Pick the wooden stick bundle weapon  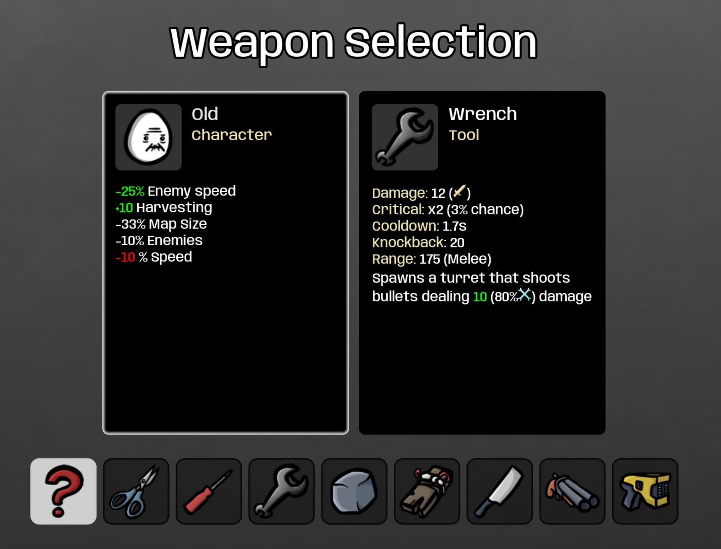tap(427, 491)
